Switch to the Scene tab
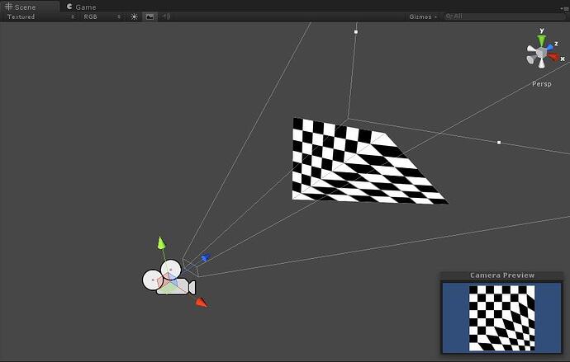 (x=30, y=7)
